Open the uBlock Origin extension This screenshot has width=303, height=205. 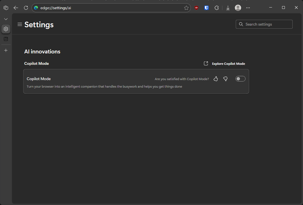(197, 8)
